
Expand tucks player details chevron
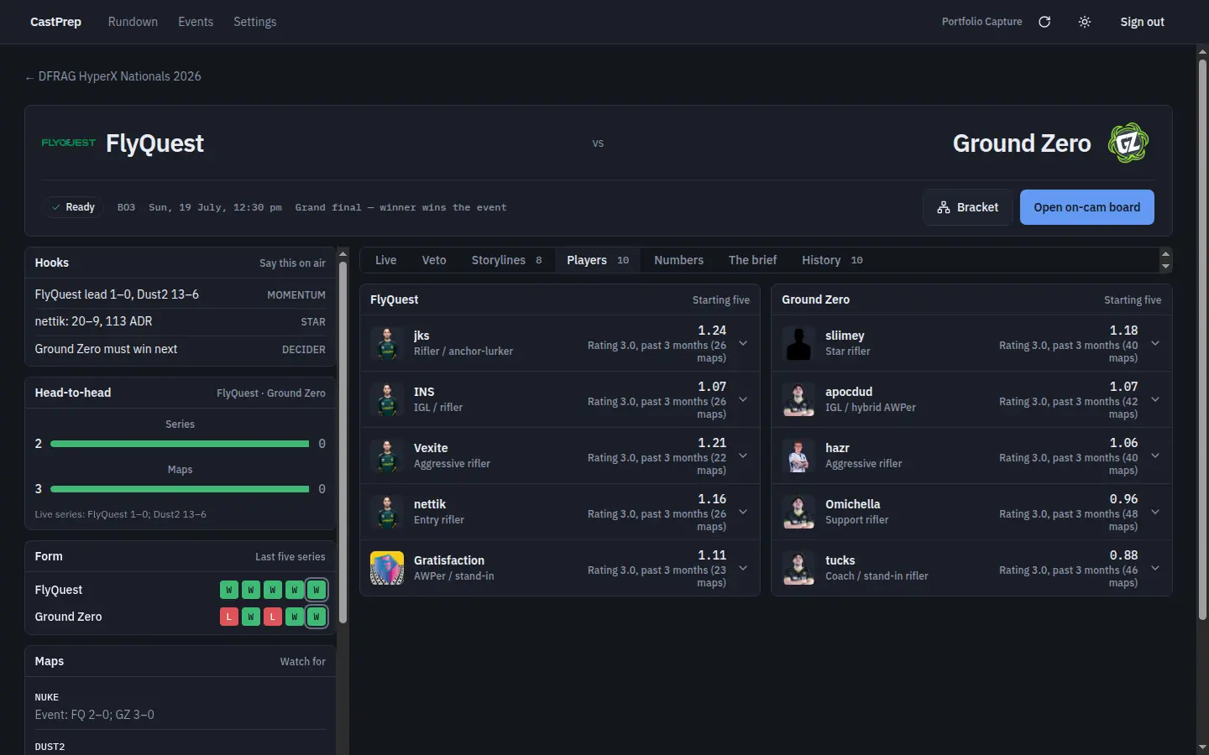coord(1155,568)
